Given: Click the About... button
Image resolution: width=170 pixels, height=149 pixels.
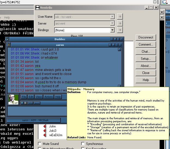Looking at the screenshot, I should [146, 66].
